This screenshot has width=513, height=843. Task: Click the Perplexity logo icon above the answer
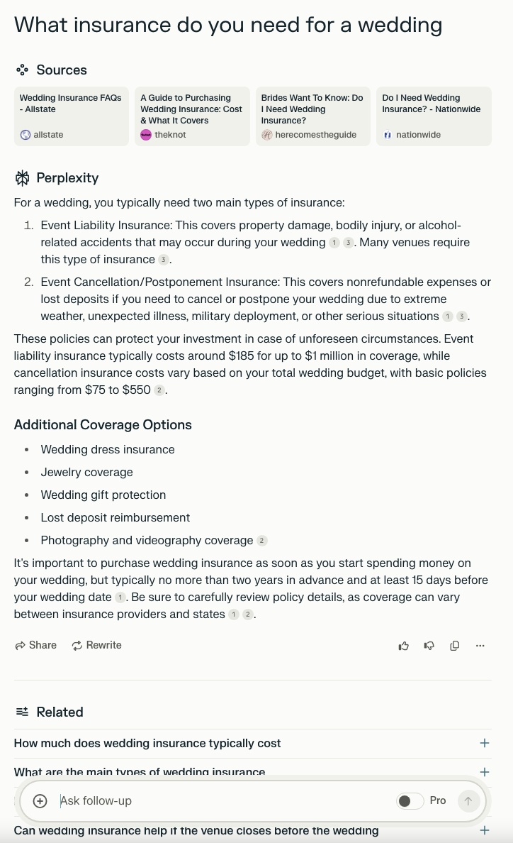(x=22, y=178)
